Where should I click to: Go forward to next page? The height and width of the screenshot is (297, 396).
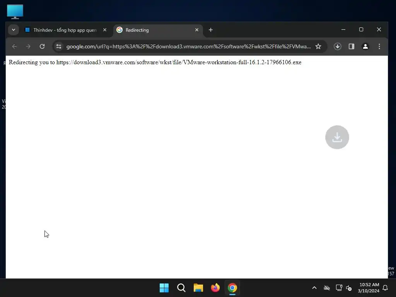[28, 46]
